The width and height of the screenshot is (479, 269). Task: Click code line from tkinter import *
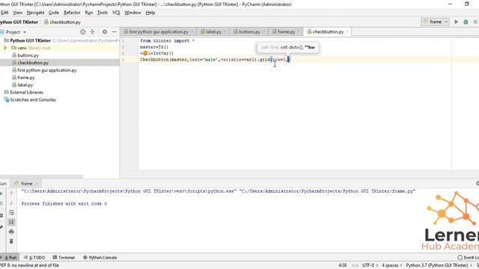(x=167, y=40)
